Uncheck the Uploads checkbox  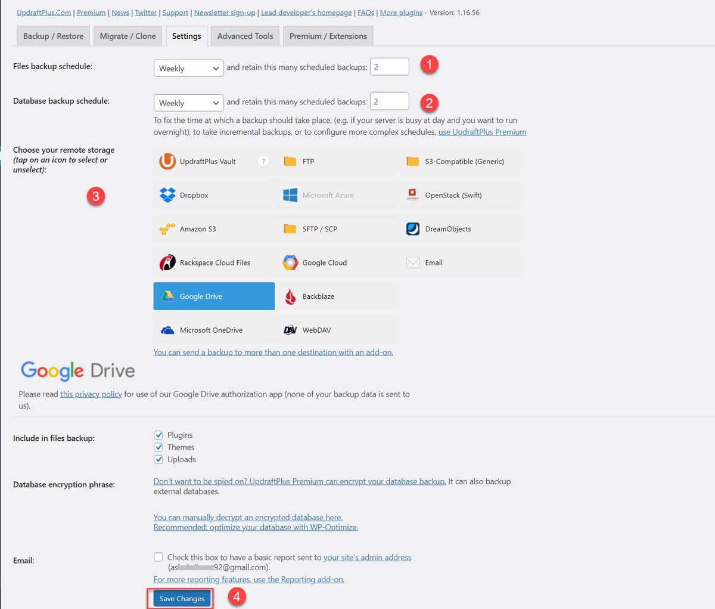tap(158, 459)
